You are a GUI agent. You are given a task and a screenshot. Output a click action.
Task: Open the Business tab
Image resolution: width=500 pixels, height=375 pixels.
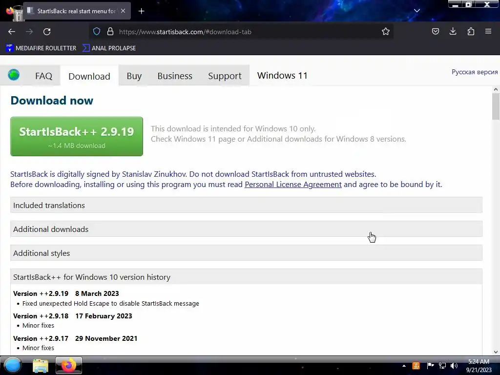[x=175, y=76]
